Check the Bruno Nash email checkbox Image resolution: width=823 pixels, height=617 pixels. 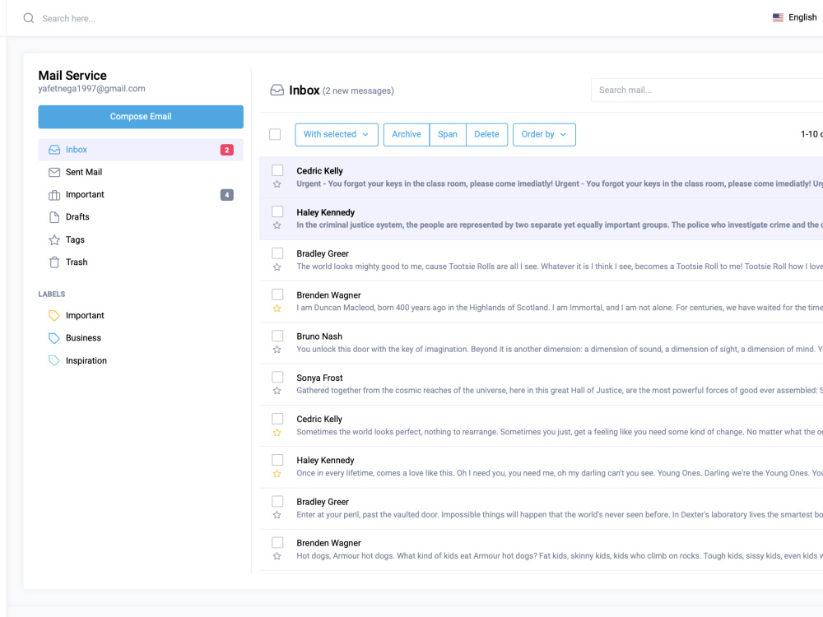coord(277,336)
